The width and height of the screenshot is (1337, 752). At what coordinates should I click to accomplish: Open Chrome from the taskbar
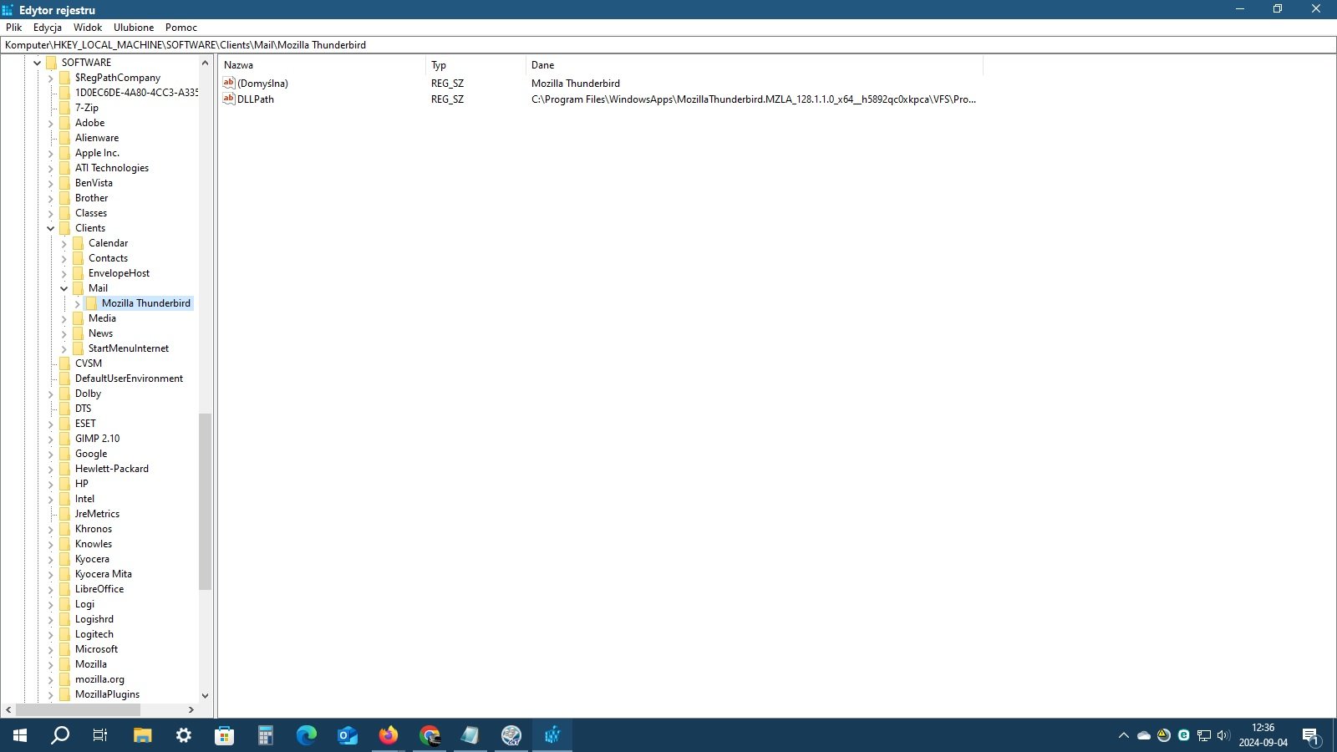pos(430,735)
